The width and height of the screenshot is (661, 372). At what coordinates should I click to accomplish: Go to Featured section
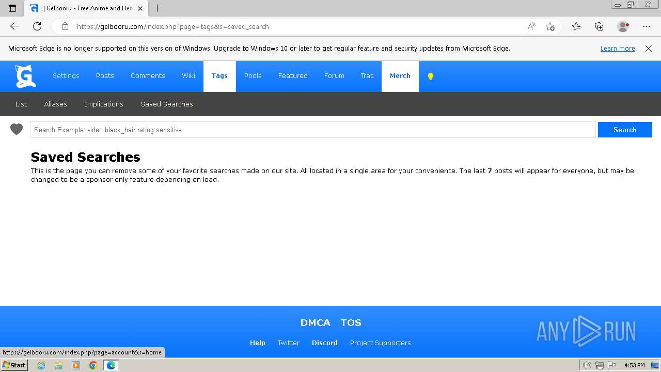[x=293, y=76]
